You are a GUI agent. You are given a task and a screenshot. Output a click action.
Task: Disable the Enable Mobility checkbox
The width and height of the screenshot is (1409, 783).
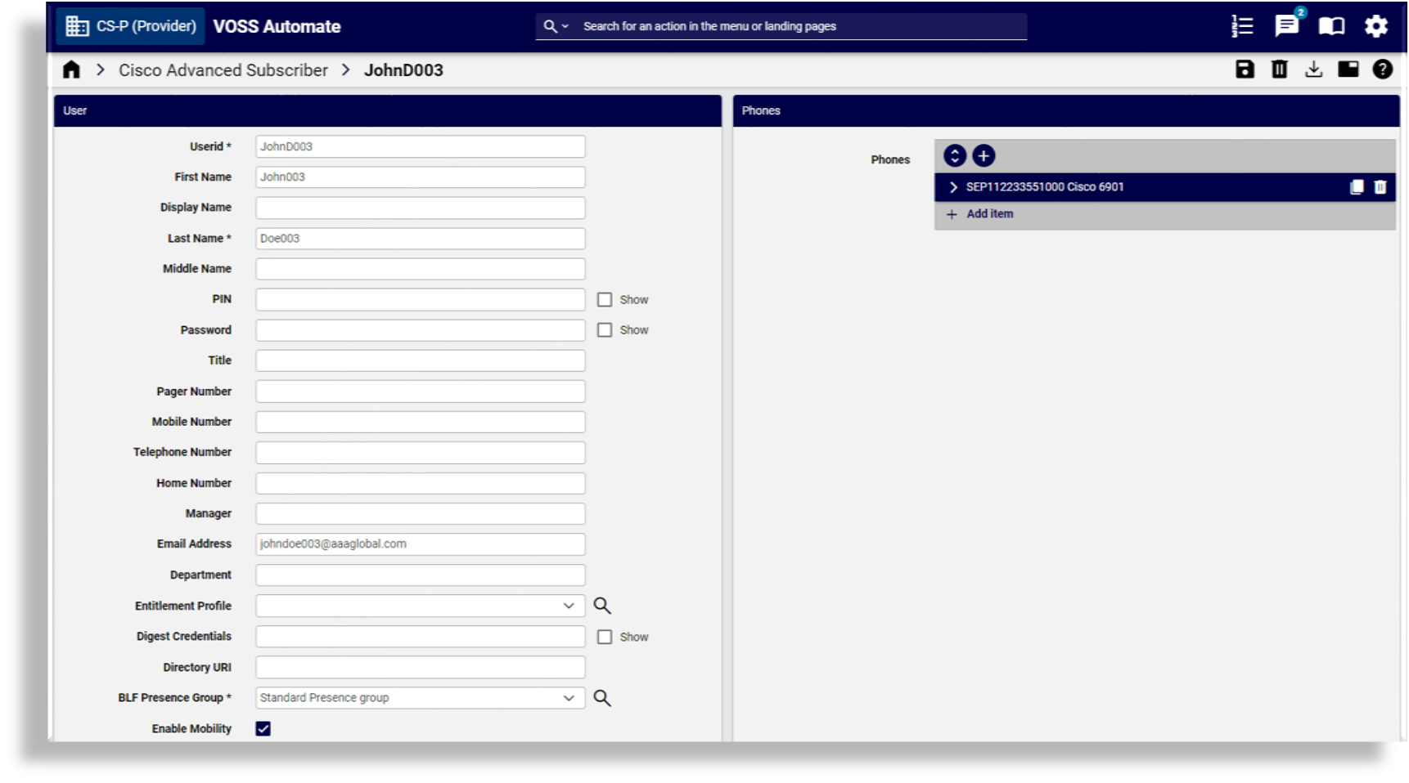[262, 728]
